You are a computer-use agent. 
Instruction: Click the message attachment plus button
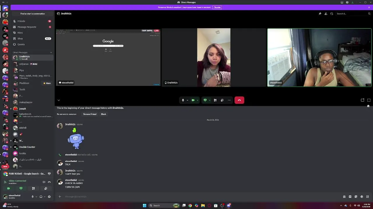60,197
